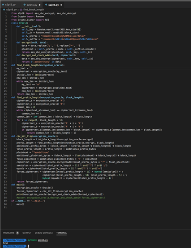Viewport: 191px width, 248px height.
Task: Click the Problems count badge
Action: (17, 233)
